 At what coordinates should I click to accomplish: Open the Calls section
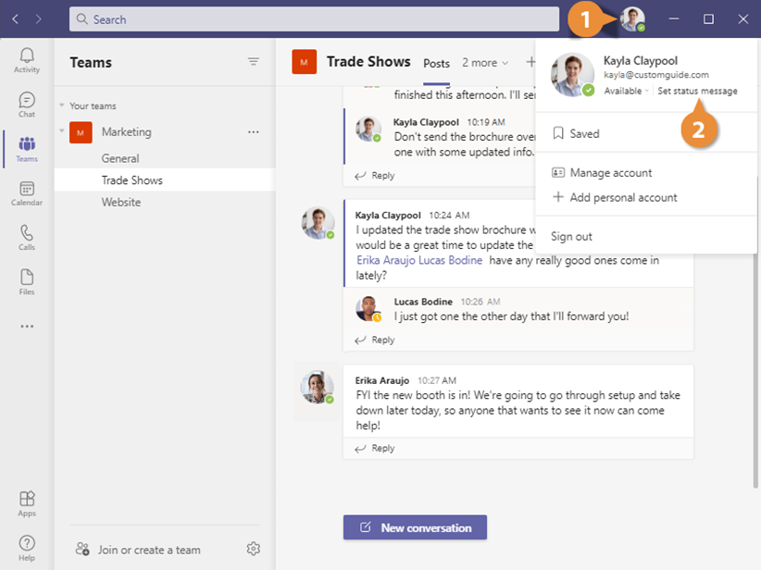(x=27, y=238)
